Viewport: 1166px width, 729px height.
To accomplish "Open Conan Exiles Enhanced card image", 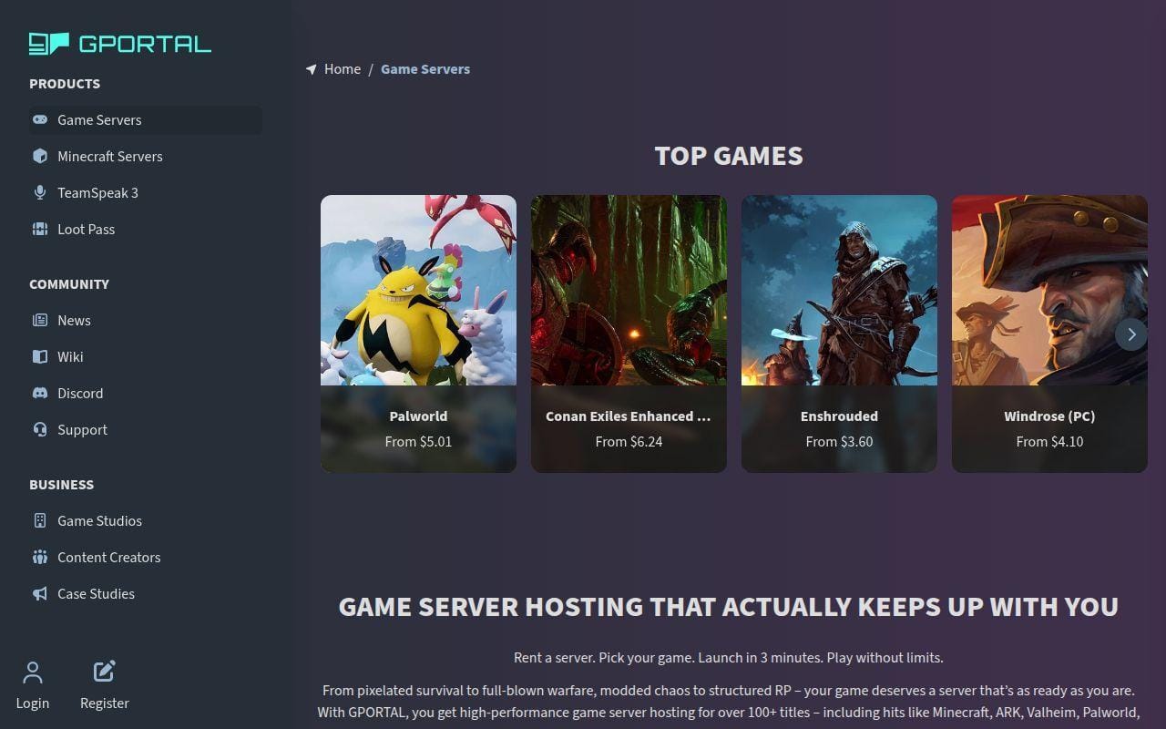I will click(x=629, y=290).
